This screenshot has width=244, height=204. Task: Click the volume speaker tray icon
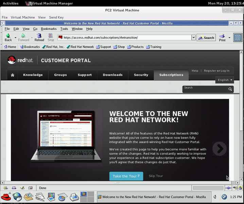coord(215,197)
